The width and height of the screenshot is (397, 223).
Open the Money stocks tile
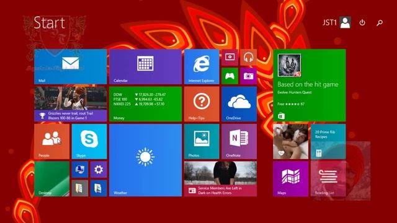145,104
